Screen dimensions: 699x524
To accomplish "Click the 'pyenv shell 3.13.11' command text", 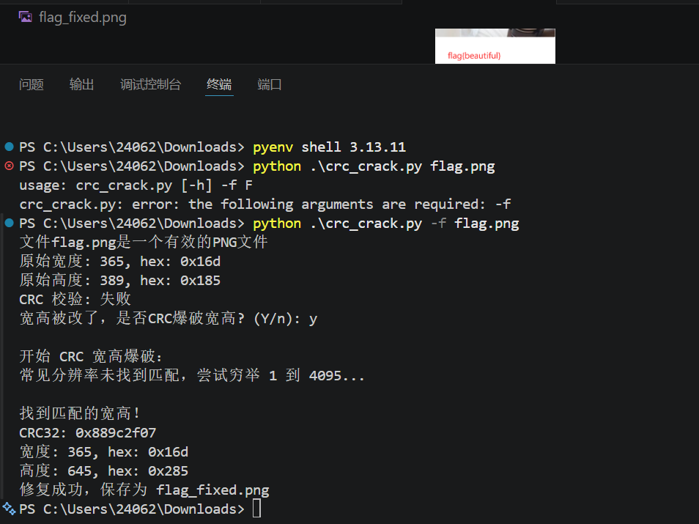I will [x=329, y=147].
